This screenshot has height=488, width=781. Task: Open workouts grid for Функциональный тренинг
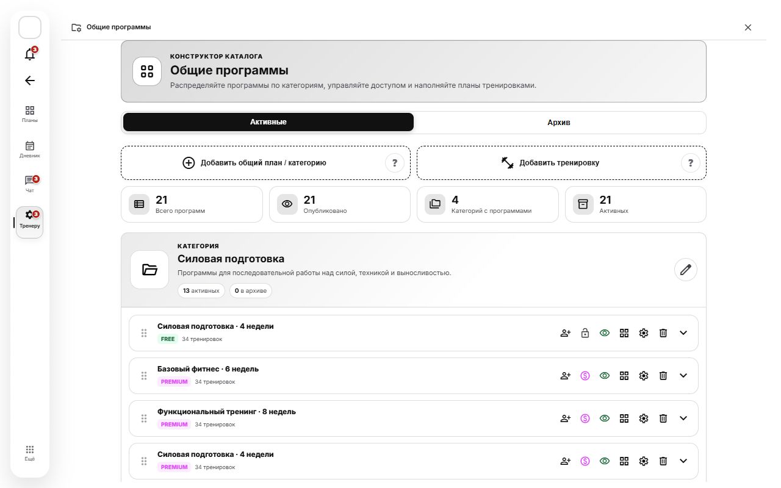[624, 418]
